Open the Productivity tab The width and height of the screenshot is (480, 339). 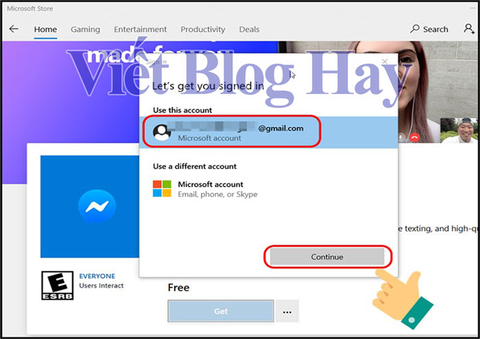[203, 29]
